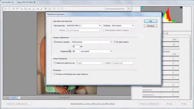The width and height of the screenshot is (194, 109).
Task: Select the Spot Removal tool
Action: pyautogui.click(x=34, y=9)
